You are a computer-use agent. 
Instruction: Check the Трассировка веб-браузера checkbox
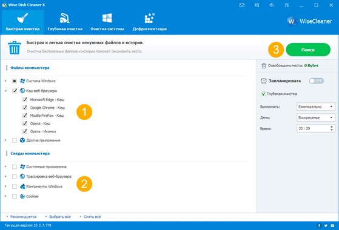click(15, 177)
